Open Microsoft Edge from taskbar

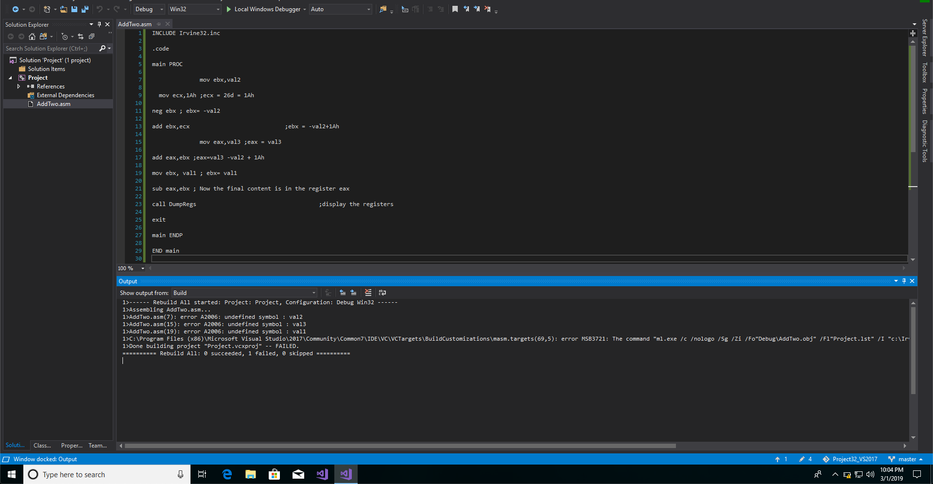point(227,474)
